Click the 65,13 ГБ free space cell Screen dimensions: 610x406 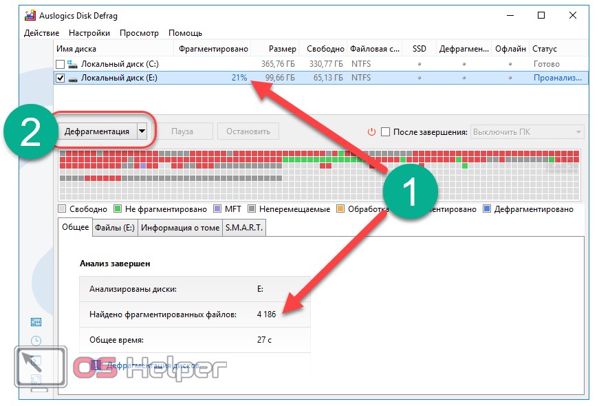[328, 78]
